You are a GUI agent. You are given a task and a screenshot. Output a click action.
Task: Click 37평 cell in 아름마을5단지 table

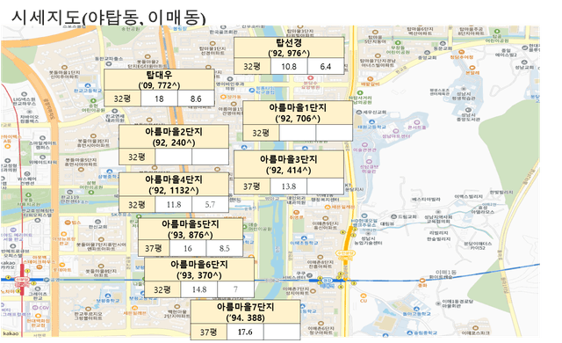[154, 248]
